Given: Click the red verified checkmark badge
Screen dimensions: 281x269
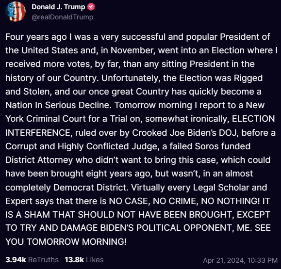Looking at the screenshot, I should click(x=91, y=7).
